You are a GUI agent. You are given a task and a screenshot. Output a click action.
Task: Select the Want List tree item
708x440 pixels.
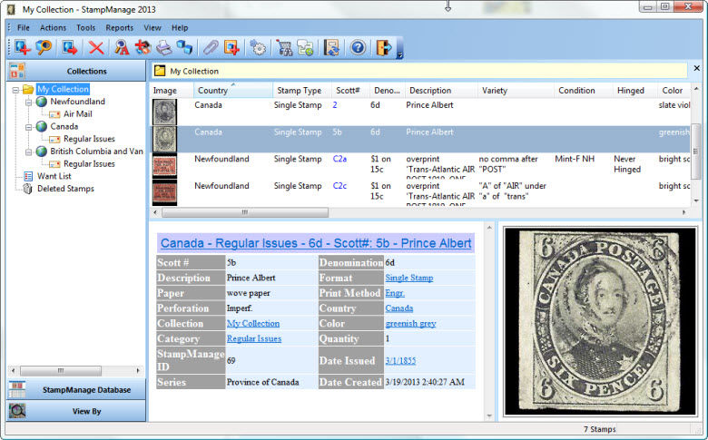point(54,176)
